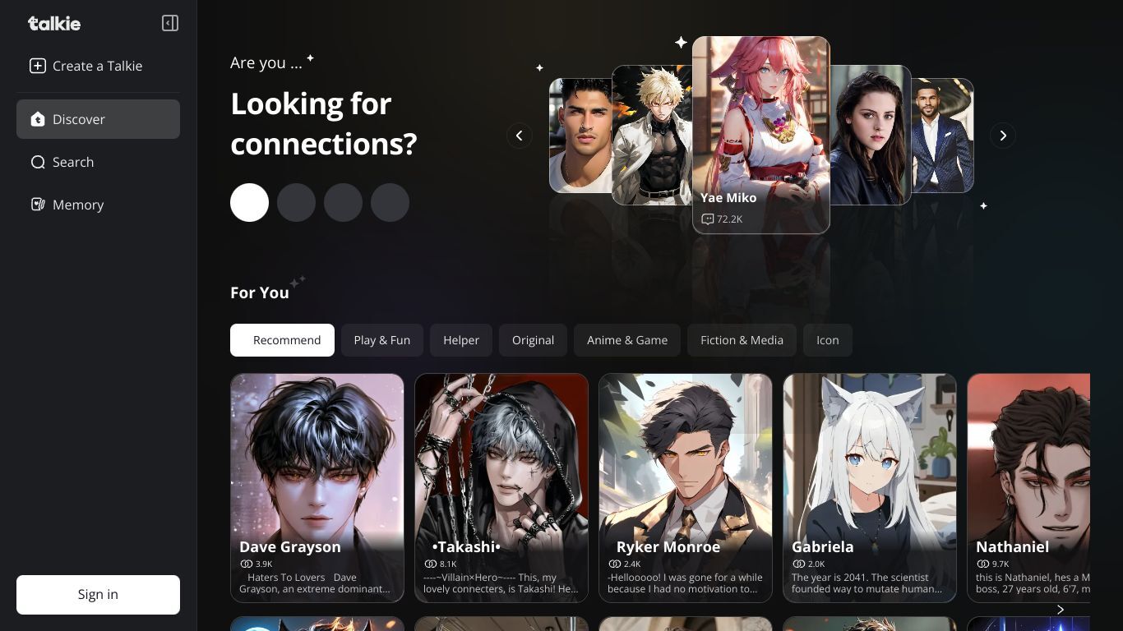Viewport: 1123px width, 631px height.
Task: Go to the Discover page
Action: coord(98,119)
